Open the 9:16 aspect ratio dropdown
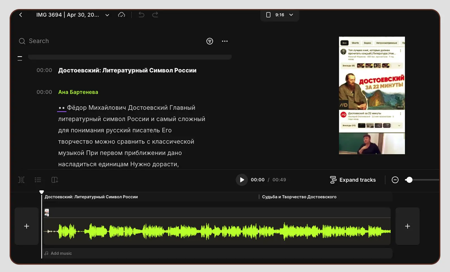Viewport: 450px width, 272px height. [x=280, y=15]
